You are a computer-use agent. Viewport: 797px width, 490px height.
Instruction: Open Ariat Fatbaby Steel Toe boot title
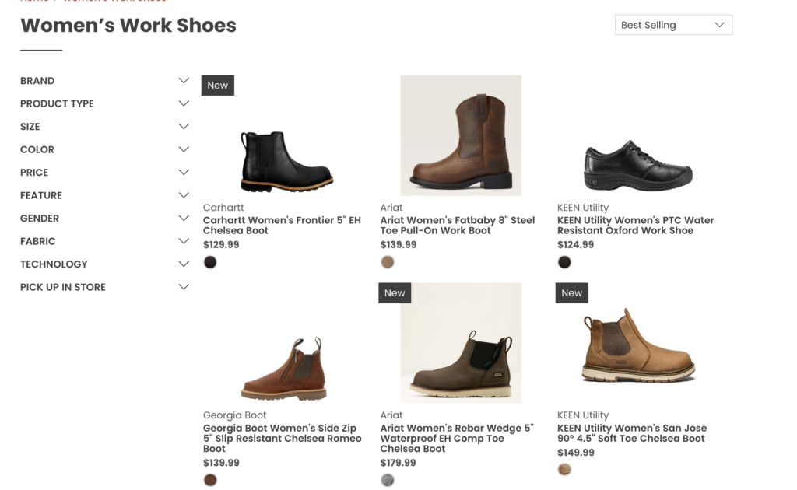(458, 226)
